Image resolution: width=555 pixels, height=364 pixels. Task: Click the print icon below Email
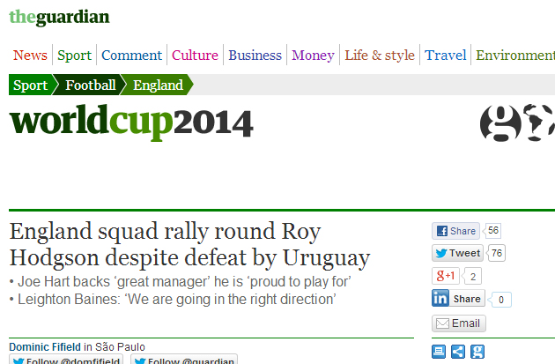pos(439,352)
